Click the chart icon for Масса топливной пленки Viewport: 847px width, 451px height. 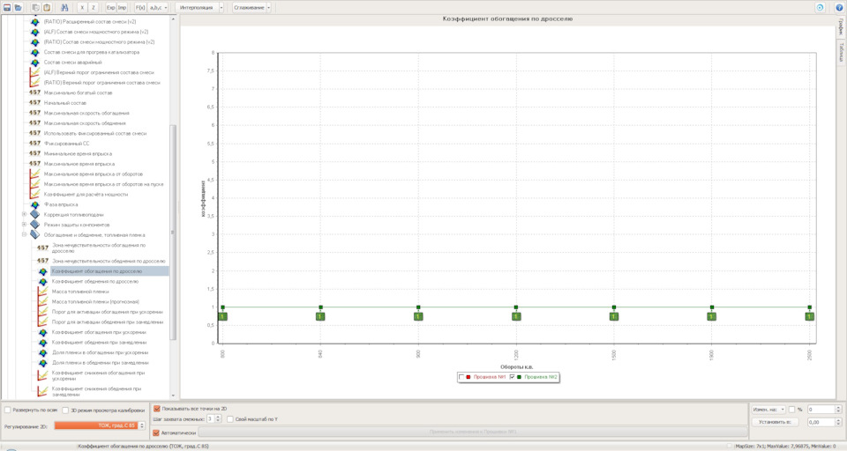pos(42,292)
